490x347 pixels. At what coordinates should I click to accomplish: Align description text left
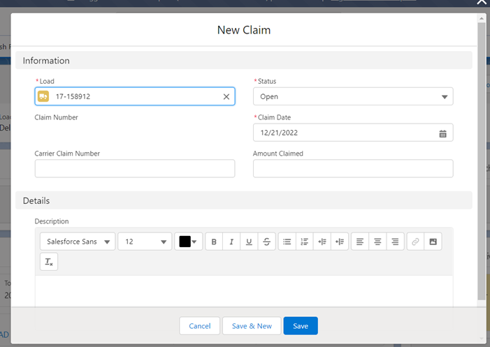click(360, 242)
